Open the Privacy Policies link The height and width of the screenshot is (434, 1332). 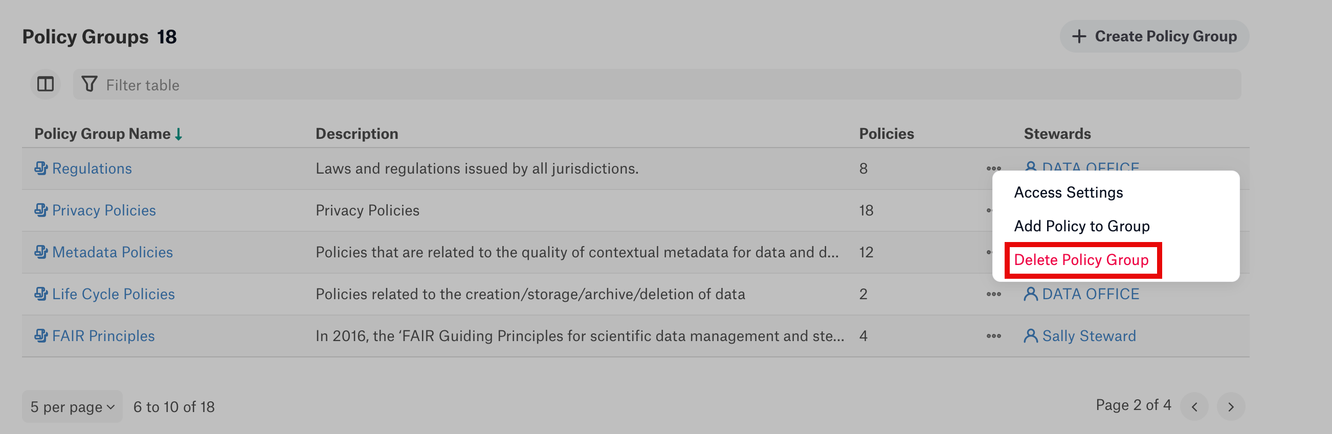pos(104,210)
